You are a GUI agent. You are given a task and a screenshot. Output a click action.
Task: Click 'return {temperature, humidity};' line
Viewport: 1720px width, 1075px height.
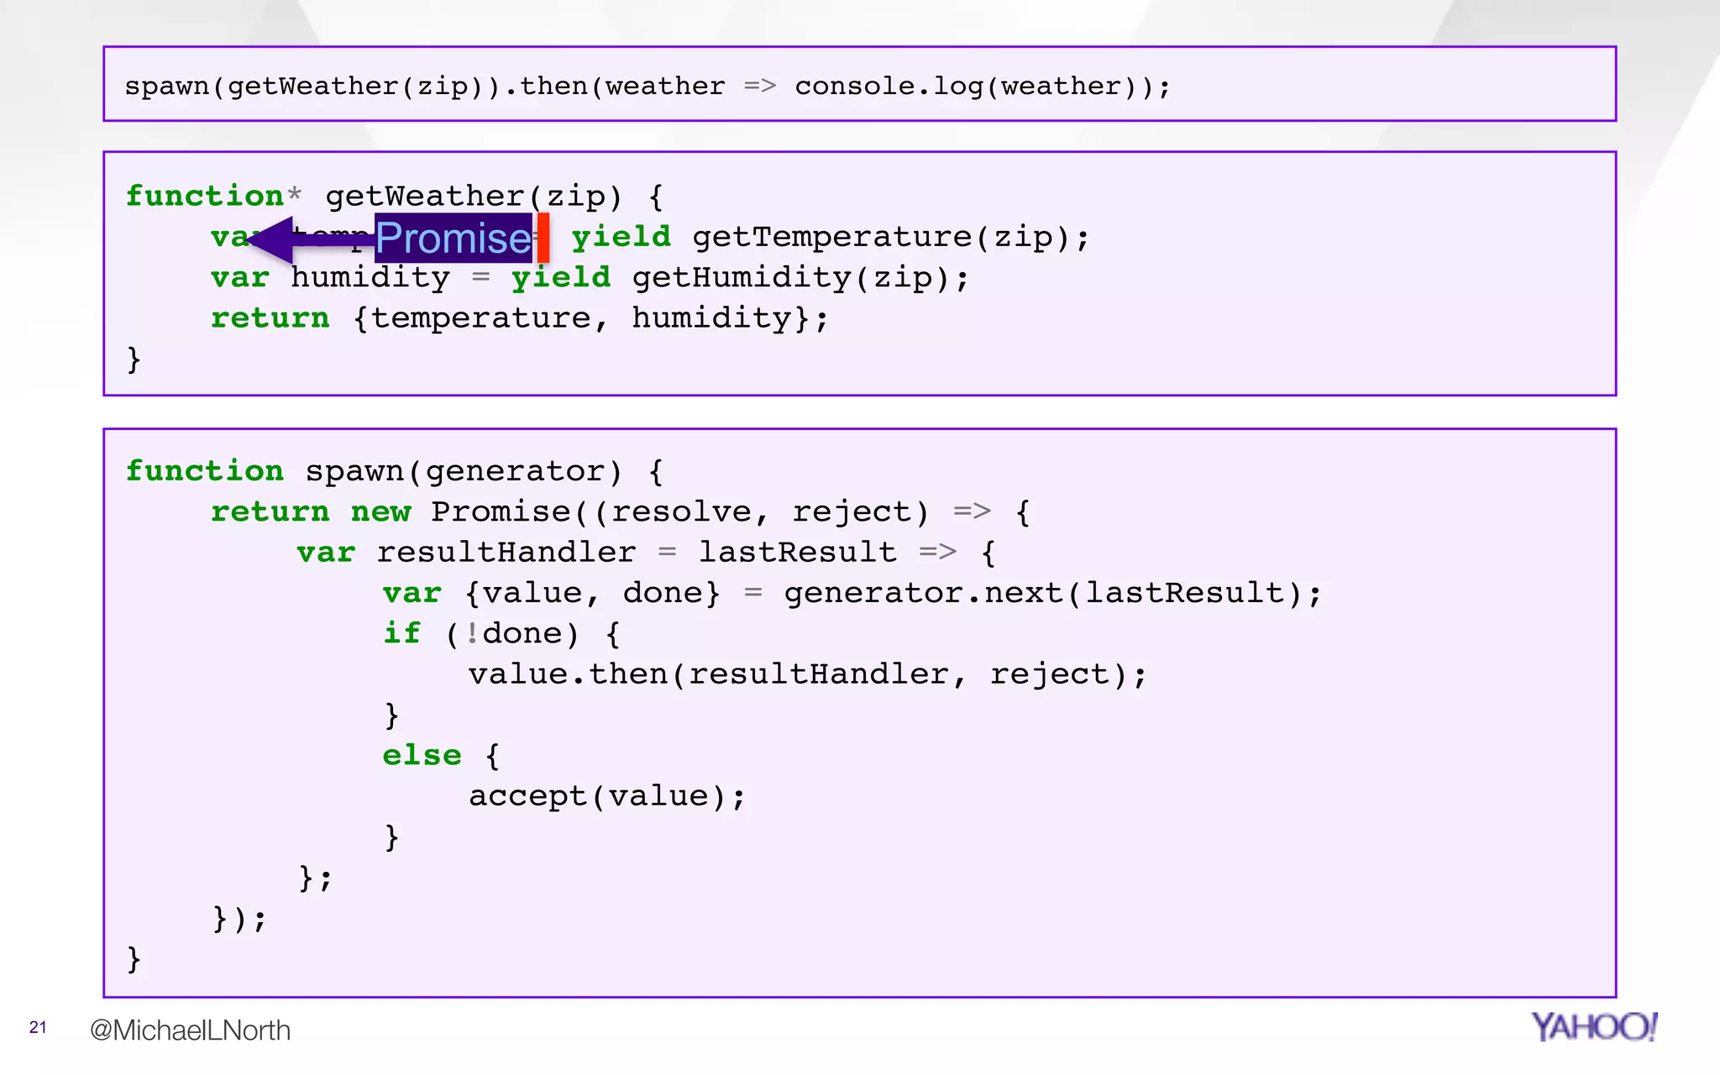(520, 318)
